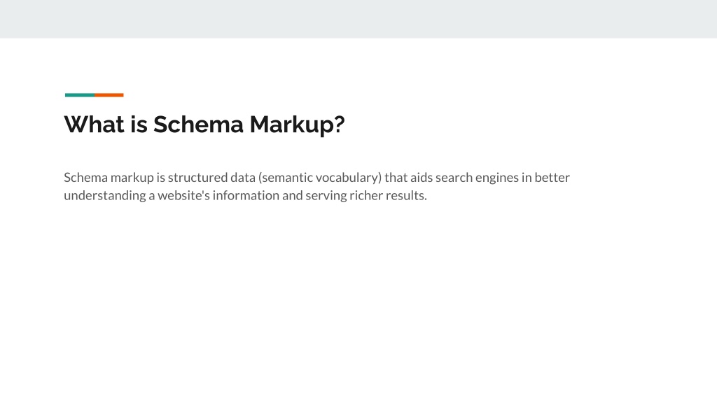Click the word 'What' in the heading
The image size is (717, 403).
click(x=94, y=125)
